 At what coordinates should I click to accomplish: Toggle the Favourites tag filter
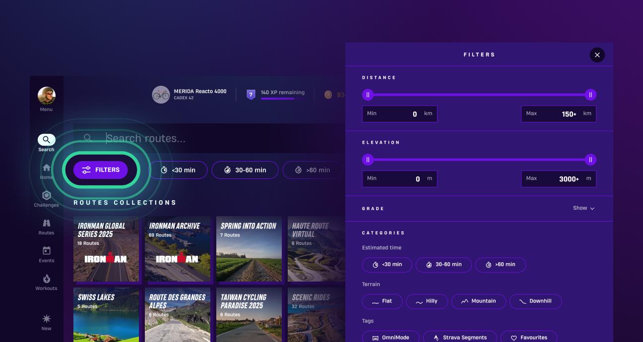[528, 338]
